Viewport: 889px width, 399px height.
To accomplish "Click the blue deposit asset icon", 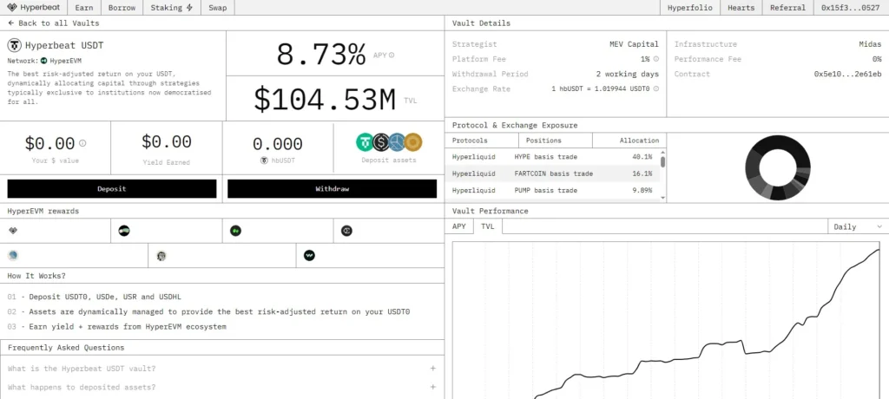I will [397, 142].
